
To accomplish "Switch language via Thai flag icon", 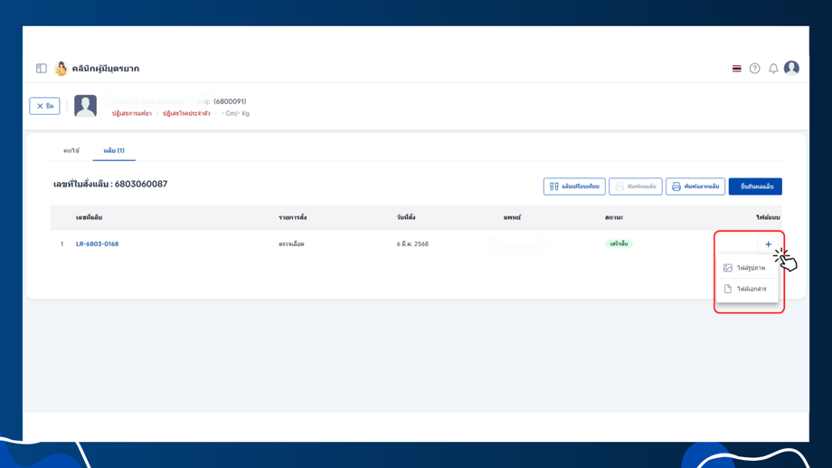I will [736, 69].
